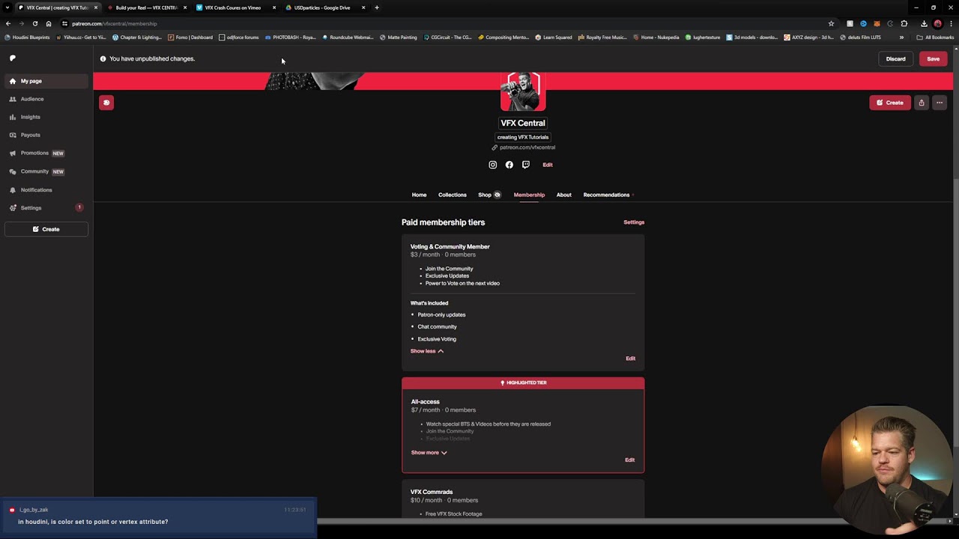Click the VFX Central profile picture

[x=523, y=91]
